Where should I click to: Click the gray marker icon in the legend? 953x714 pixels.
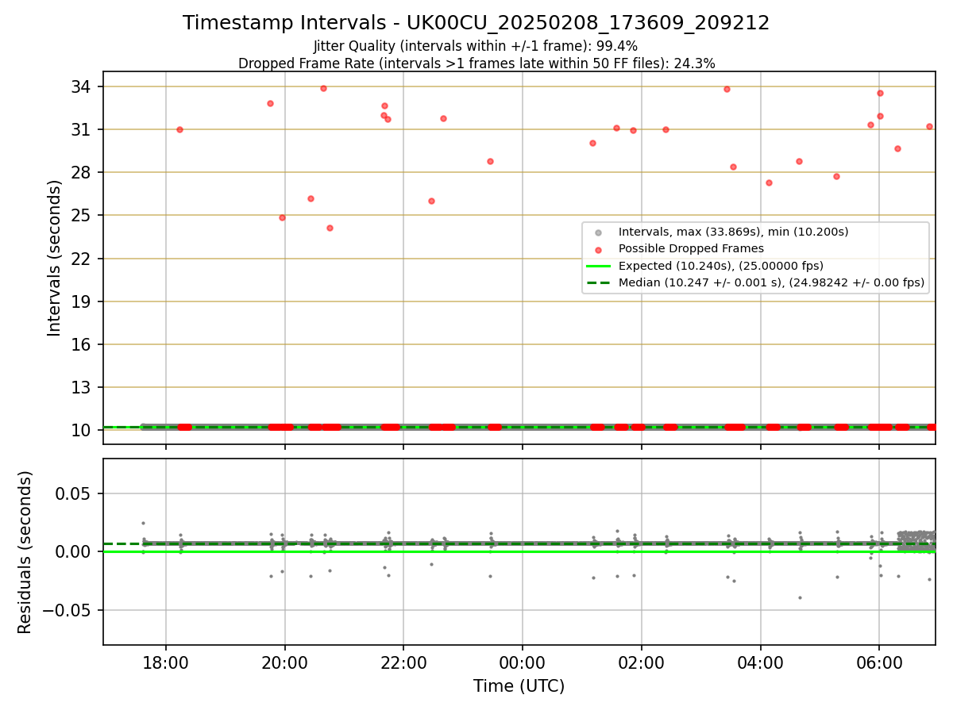click(x=598, y=232)
